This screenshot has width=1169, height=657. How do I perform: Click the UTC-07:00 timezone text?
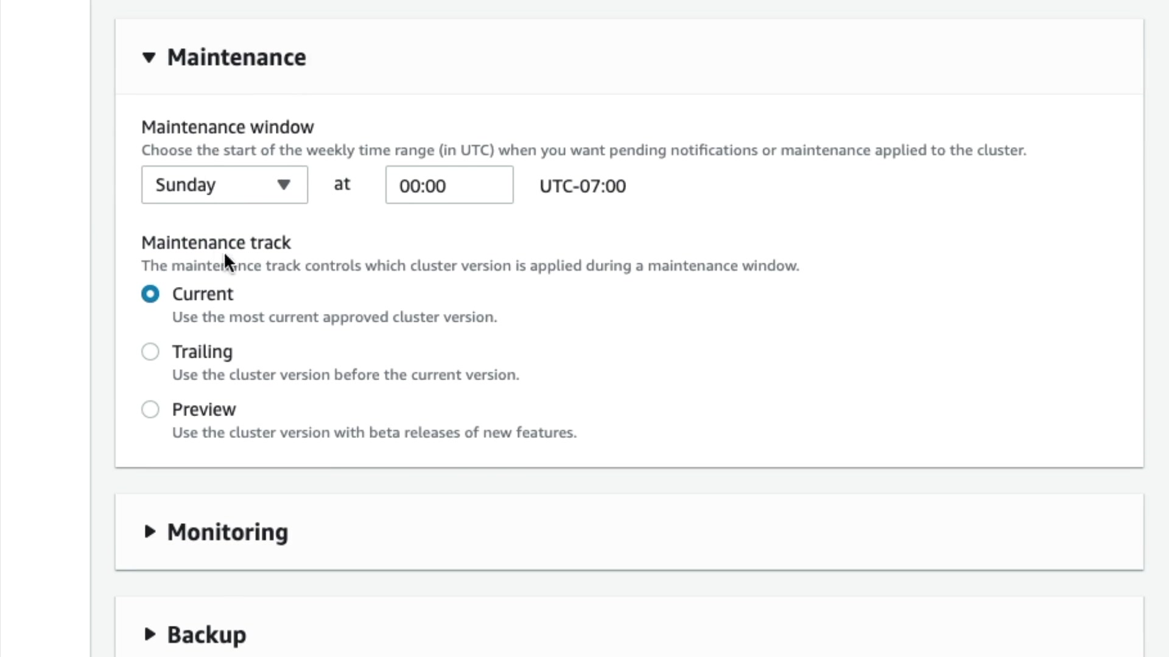click(x=582, y=186)
